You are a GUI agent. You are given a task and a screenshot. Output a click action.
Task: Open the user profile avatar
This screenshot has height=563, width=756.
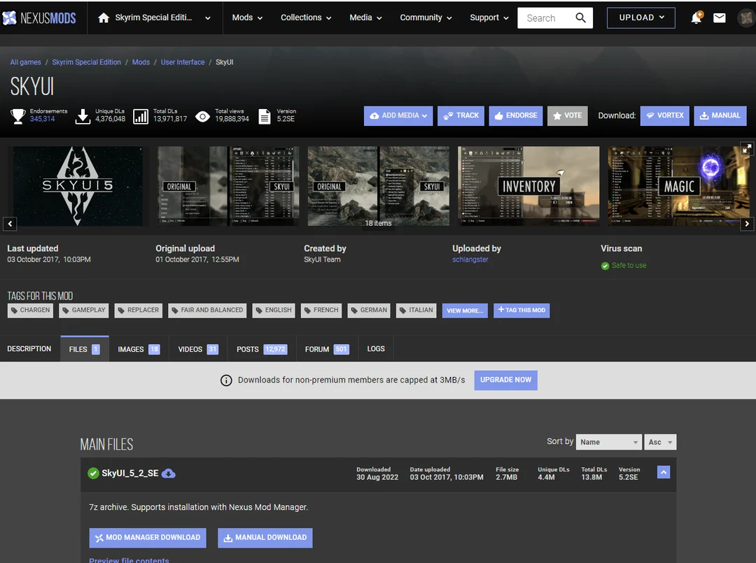[x=746, y=18]
